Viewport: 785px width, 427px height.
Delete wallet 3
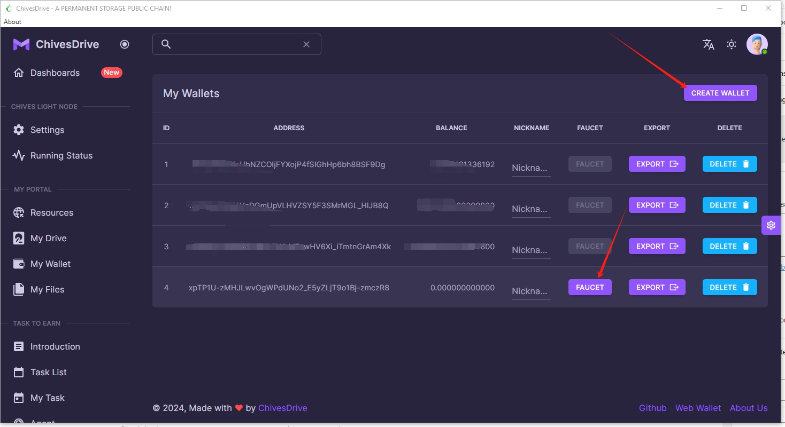point(729,246)
